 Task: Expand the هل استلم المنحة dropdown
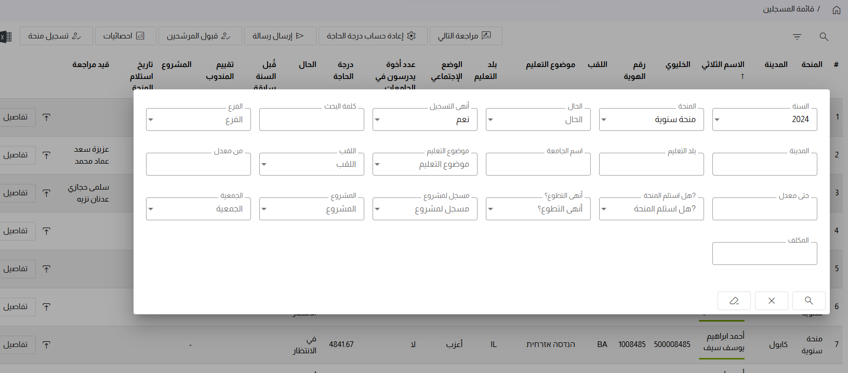click(x=651, y=209)
